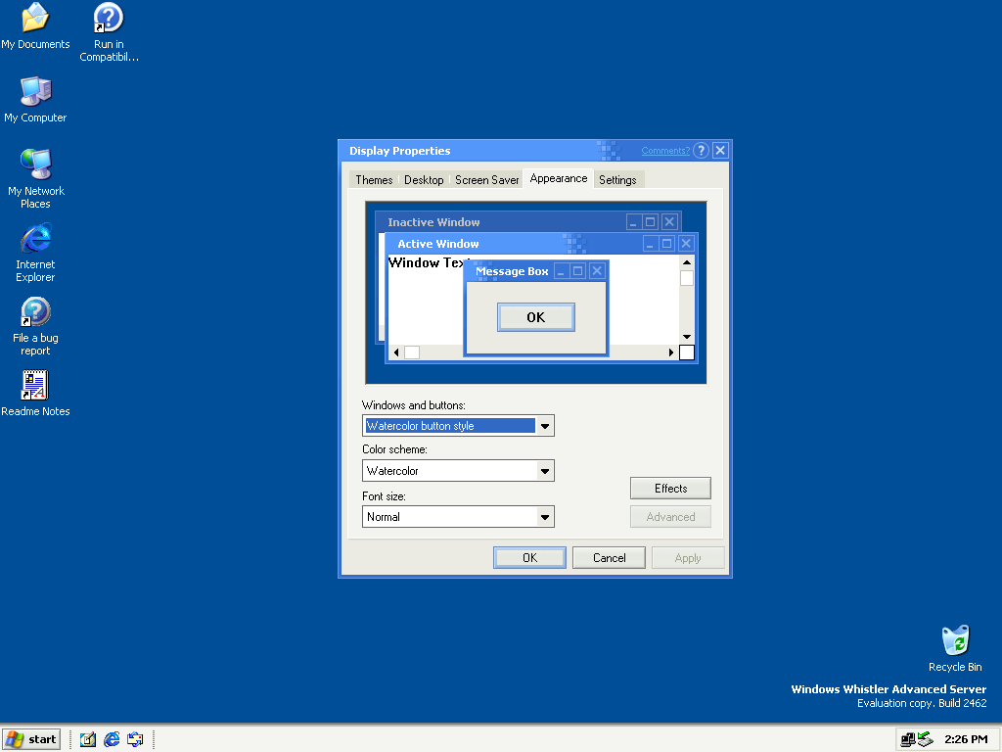Follow the Comments? link in title bar

click(x=665, y=151)
